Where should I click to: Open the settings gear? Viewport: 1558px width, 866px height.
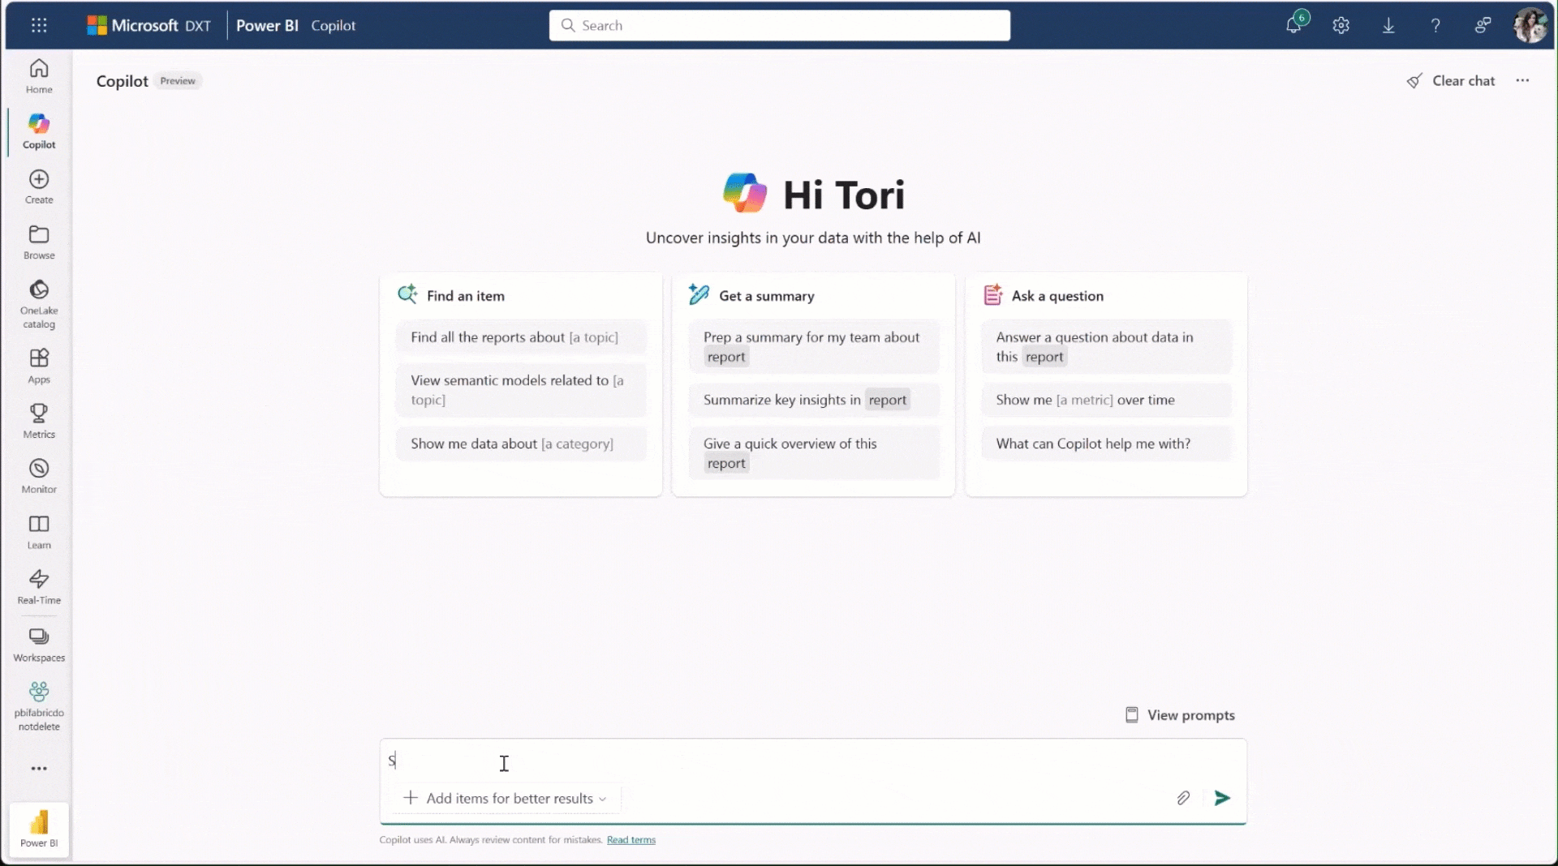point(1341,25)
